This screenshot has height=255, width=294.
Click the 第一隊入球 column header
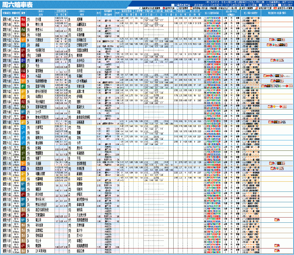click(x=194, y=11)
